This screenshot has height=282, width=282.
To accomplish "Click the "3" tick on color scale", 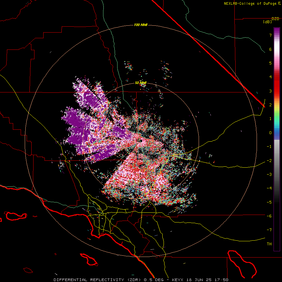I will coord(270,91).
